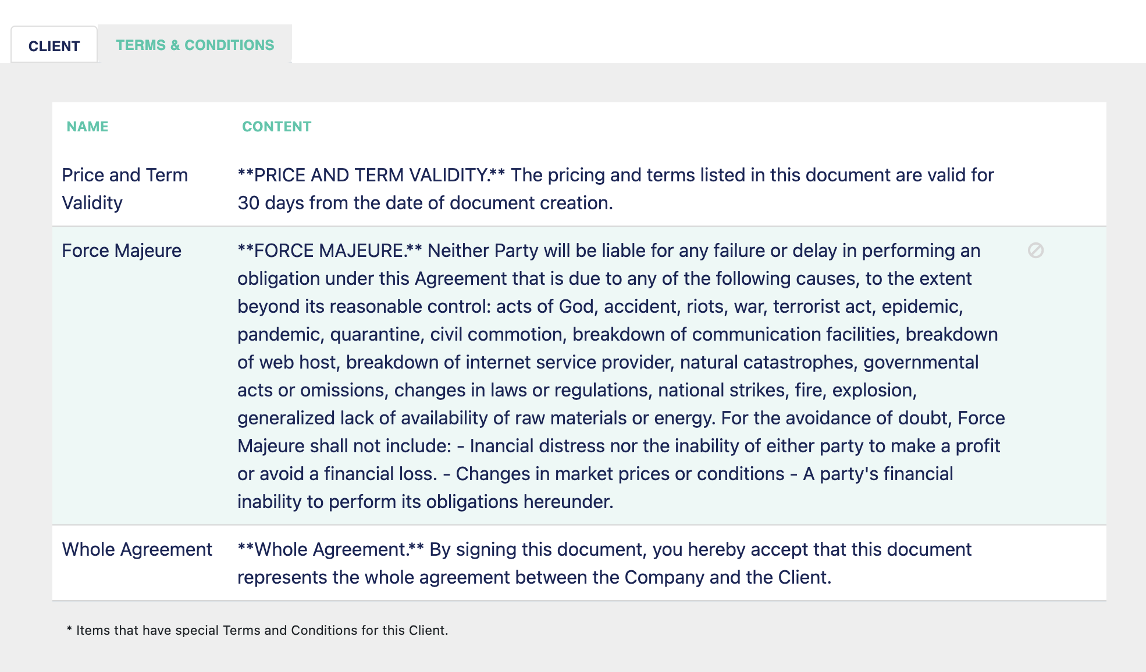Select the Force Majeure name cell
The height and width of the screenshot is (672, 1146).
pyautogui.click(x=122, y=251)
